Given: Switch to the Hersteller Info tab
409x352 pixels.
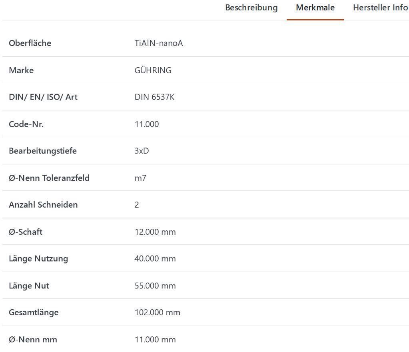Looking at the screenshot, I should pyautogui.click(x=380, y=8).
